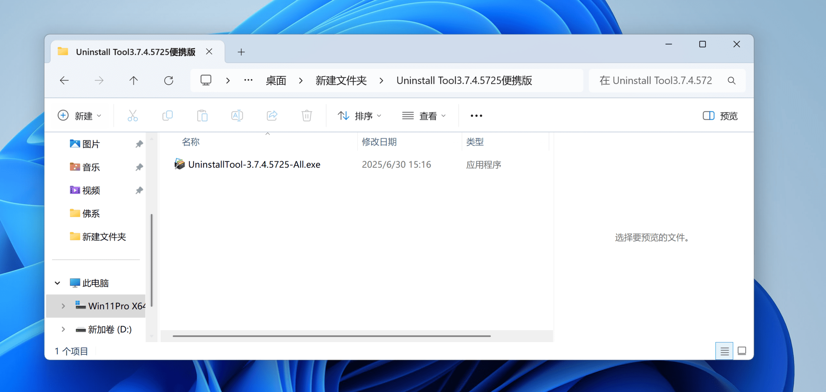Click the Share icon in toolbar

click(272, 116)
